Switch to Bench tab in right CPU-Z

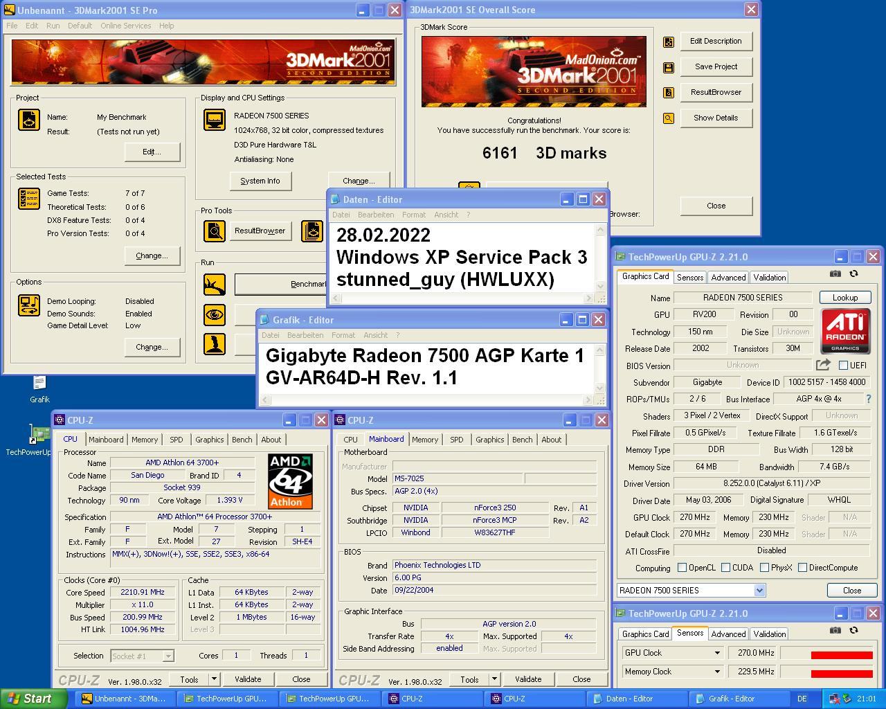click(523, 440)
